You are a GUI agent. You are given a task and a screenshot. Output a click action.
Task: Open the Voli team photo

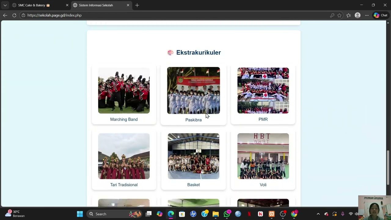coord(263,156)
